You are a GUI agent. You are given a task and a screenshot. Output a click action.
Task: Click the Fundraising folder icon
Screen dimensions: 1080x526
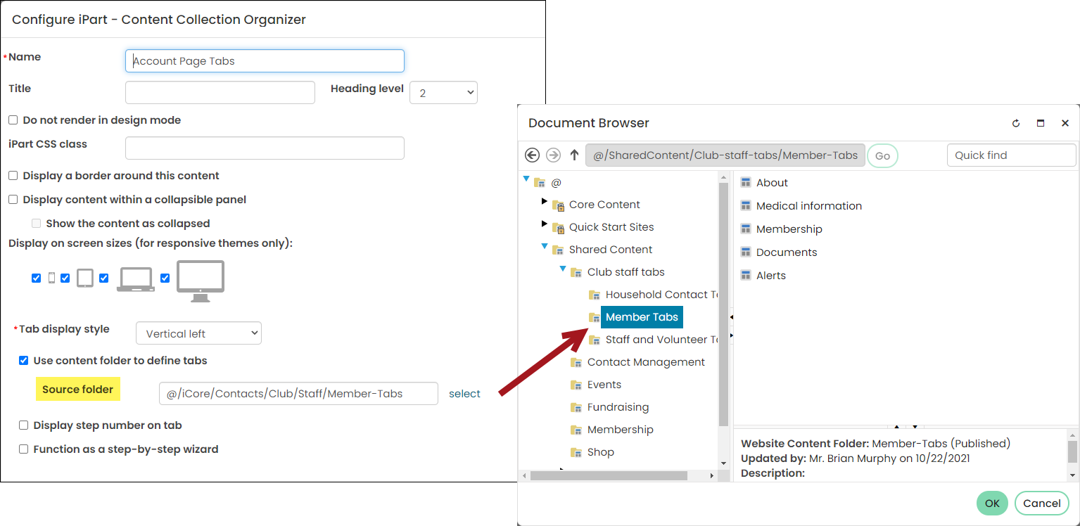[x=576, y=407]
